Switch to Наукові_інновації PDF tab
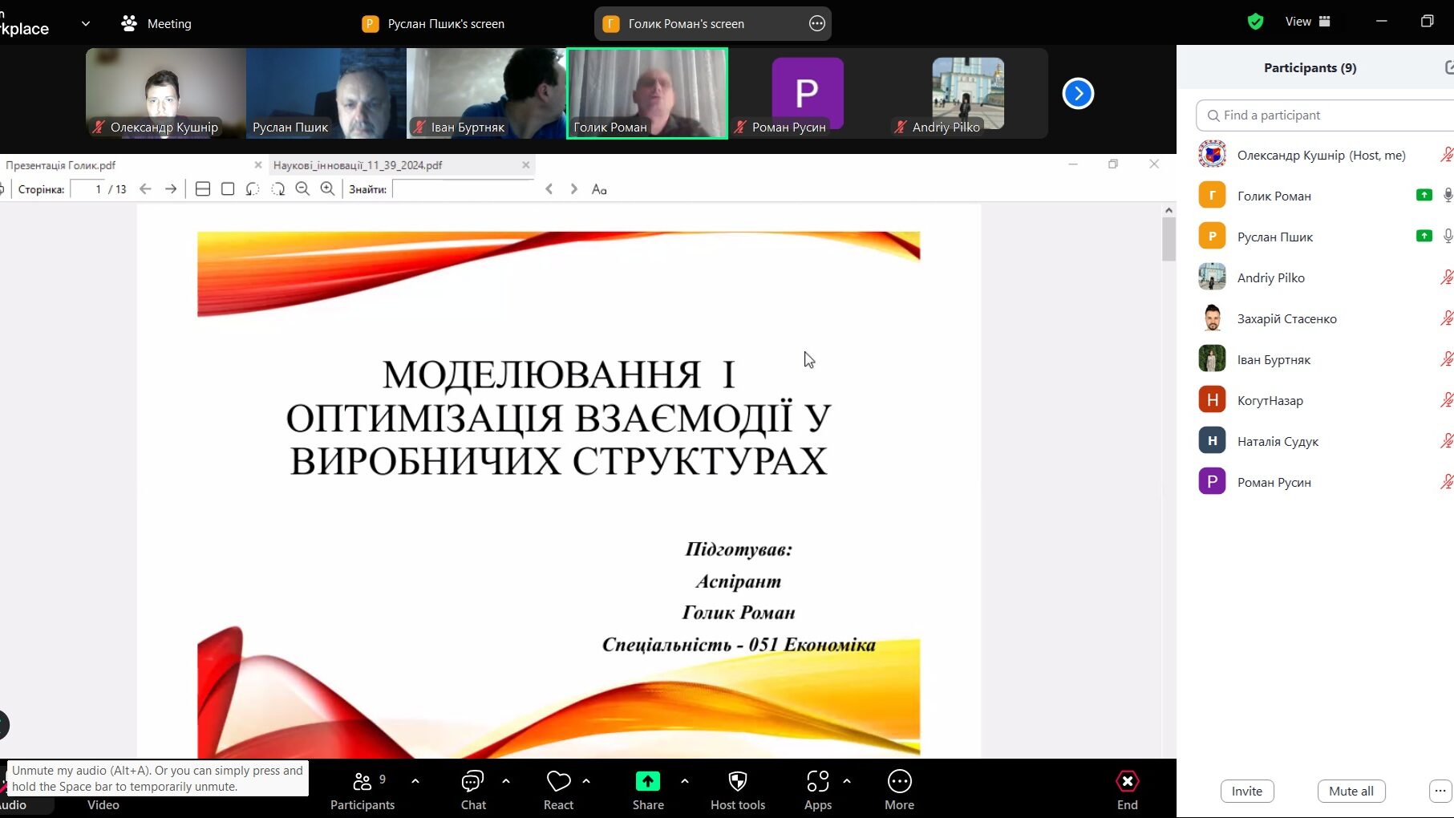Viewport: 1454px width, 818px height. pos(358,165)
